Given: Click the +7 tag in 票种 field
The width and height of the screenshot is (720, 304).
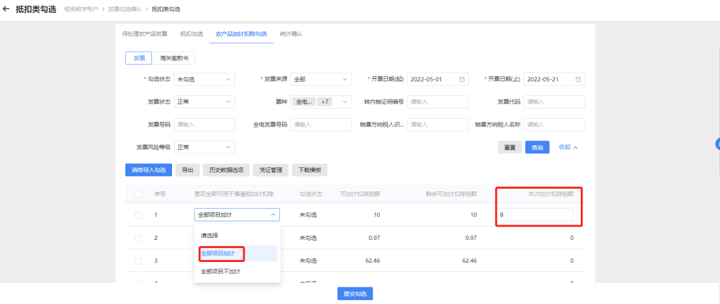Looking at the screenshot, I should coord(325,101).
